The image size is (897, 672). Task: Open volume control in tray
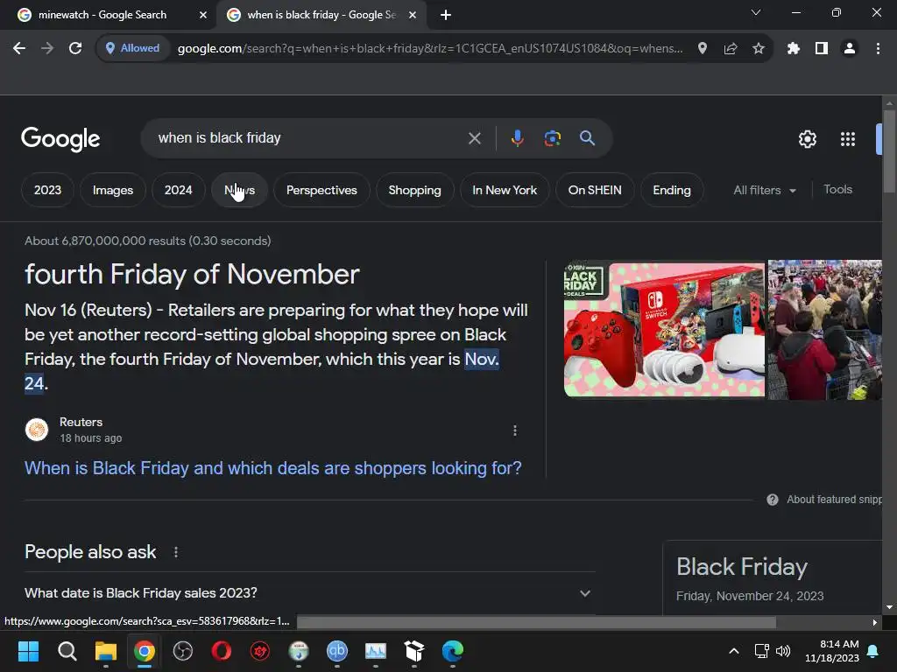[782, 651]
